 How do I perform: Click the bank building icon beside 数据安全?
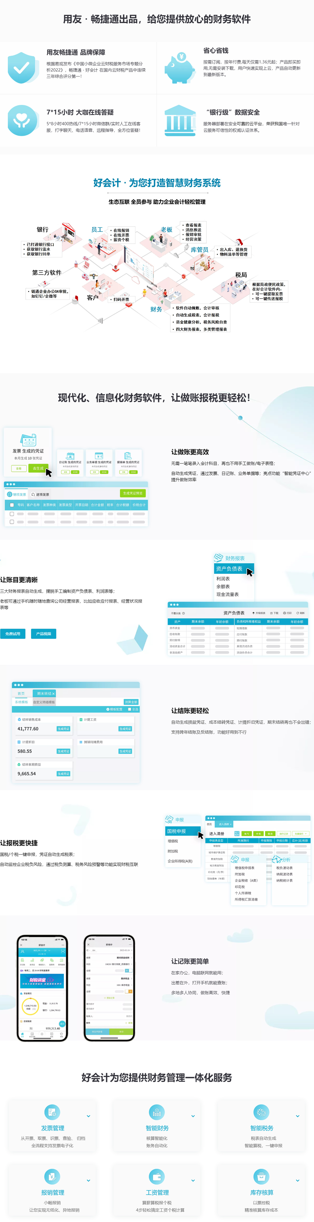click(180, 121)
